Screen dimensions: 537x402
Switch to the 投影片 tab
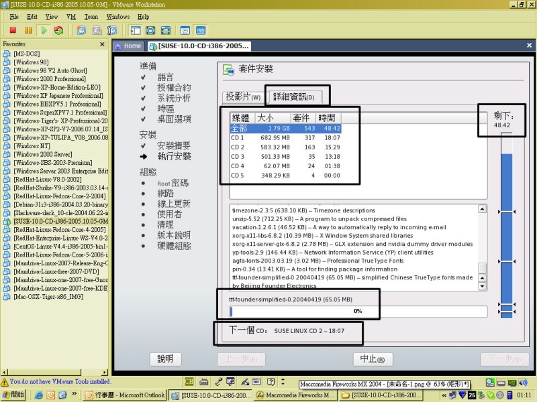tap(242, 97)
